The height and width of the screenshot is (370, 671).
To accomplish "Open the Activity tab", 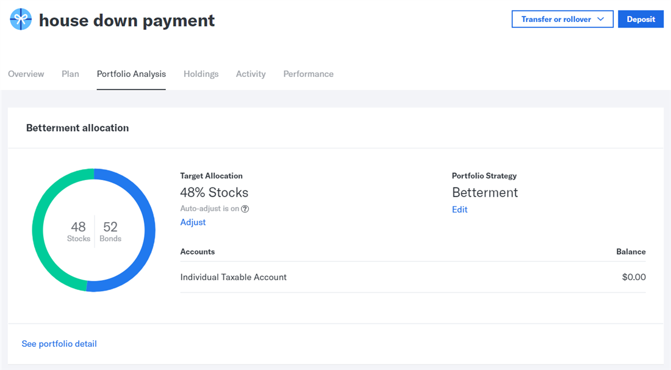I will coord(250,74).
